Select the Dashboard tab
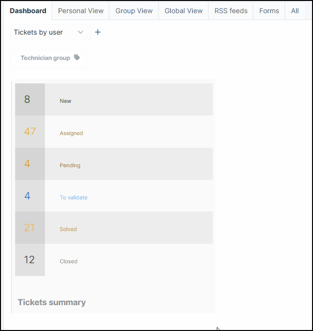Screen dimensions: 313x331 [x=28, y=11]
